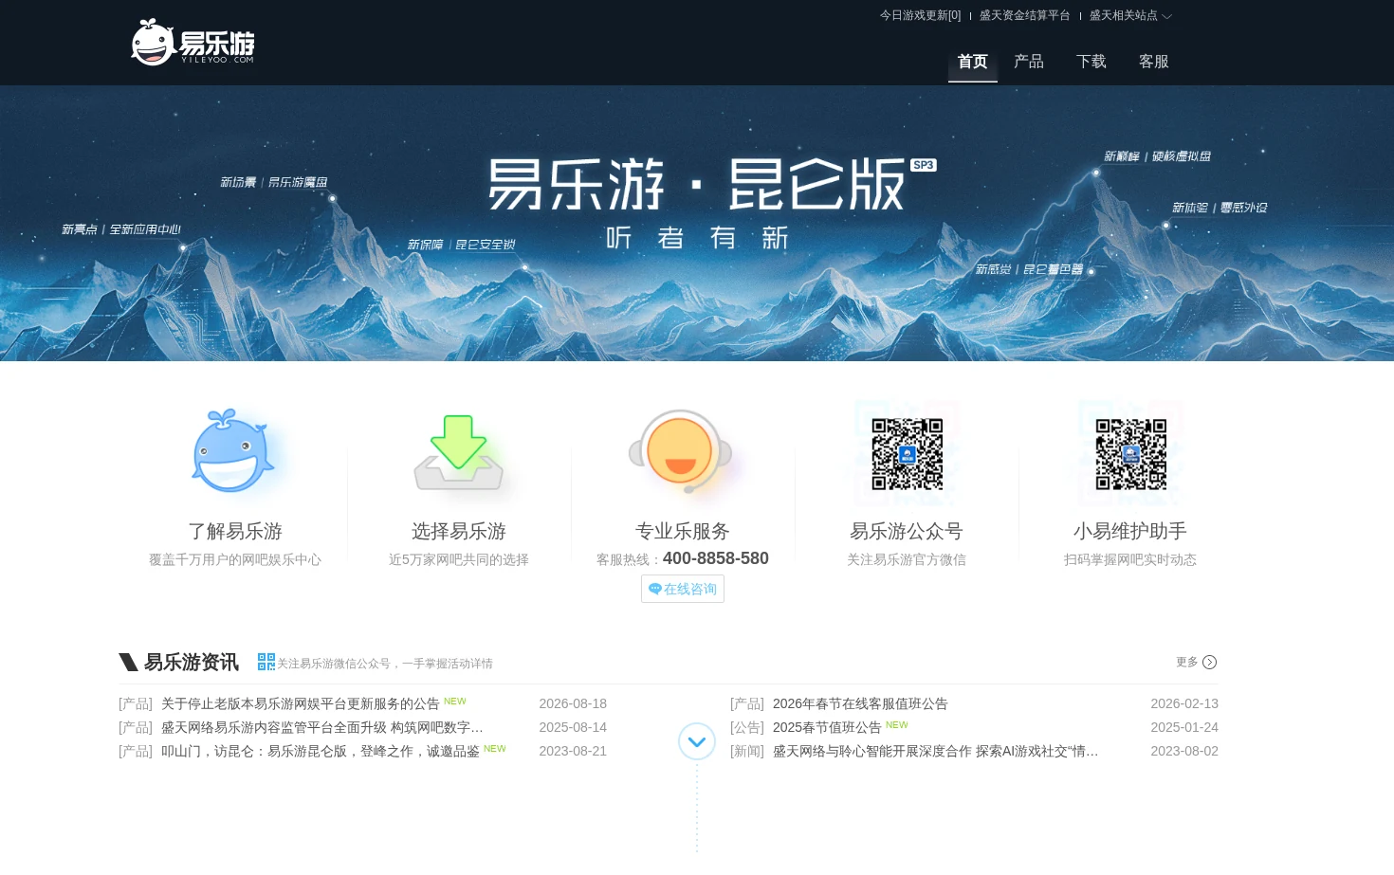Screen dimensions: 1394x875
Task: Click the 易乐游·昆仑版 banner title
Action: pos(698,184)
